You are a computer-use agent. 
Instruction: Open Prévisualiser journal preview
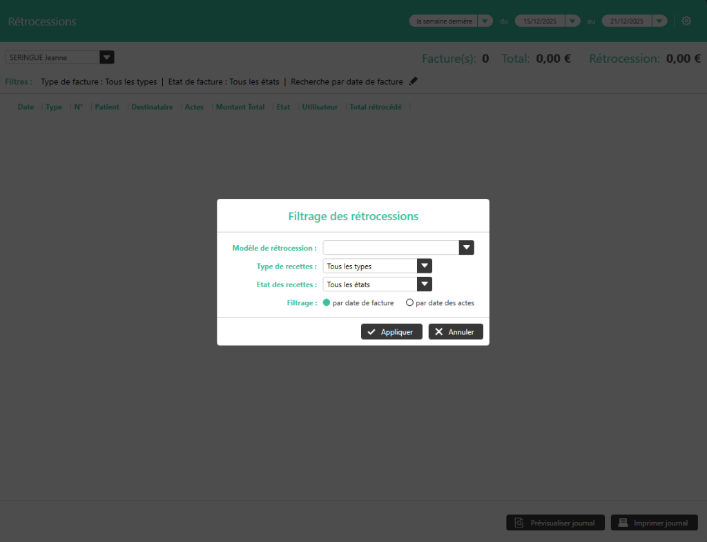point(555,523)
